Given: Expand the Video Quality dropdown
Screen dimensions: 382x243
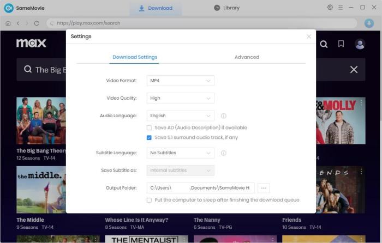Looking at the screenshot, I should pos(181,98).
